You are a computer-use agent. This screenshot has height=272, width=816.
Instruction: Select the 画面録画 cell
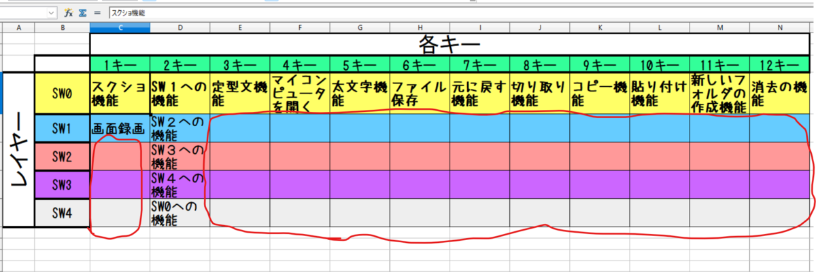[120, 128]
